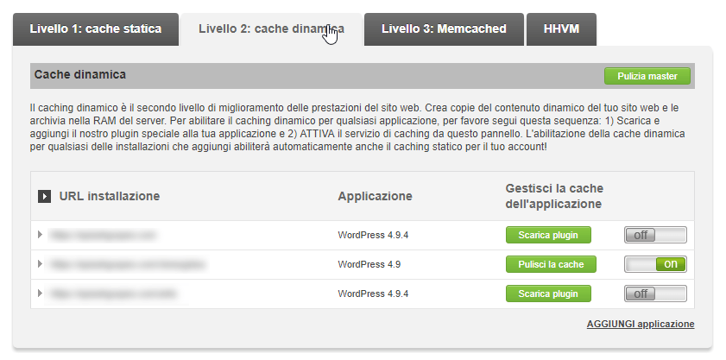Expand the WordPress 4.9 installation row arrow
Image resolution: width=726 pixels, height=360 pixels.
[40, 264]
